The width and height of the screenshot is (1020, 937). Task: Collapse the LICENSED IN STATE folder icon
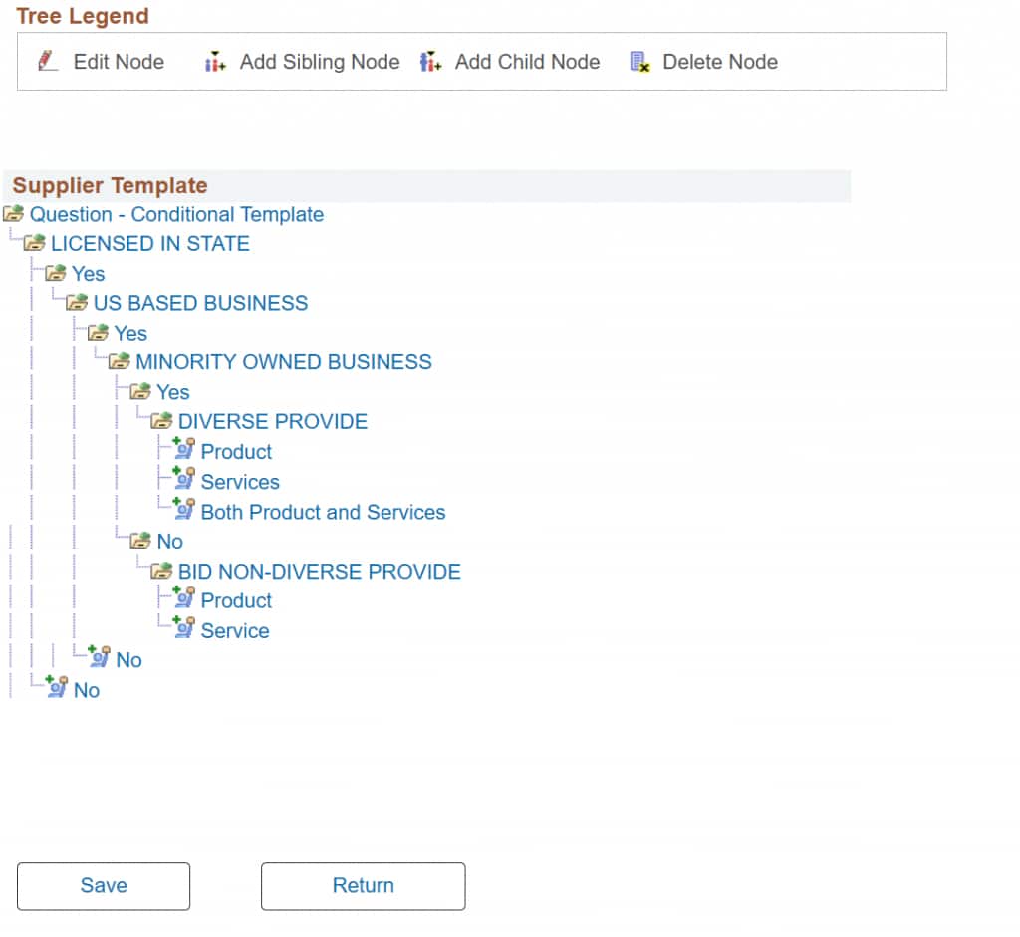34,243
